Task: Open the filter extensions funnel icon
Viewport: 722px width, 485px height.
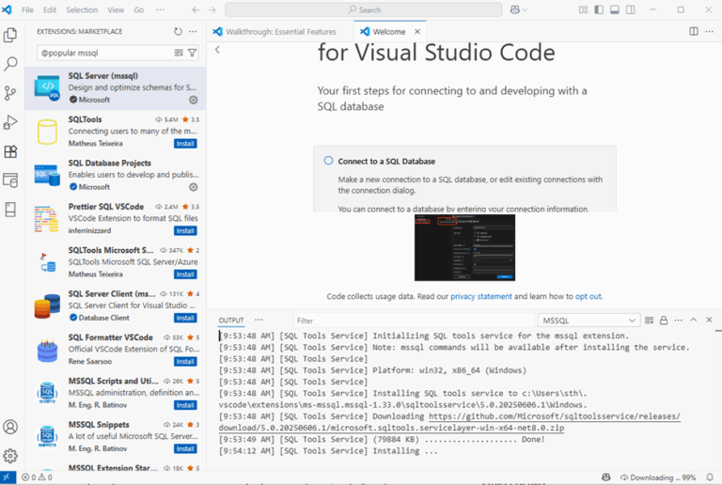Action: point(193,54)
